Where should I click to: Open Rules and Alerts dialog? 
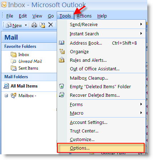(x=101, y=60)
